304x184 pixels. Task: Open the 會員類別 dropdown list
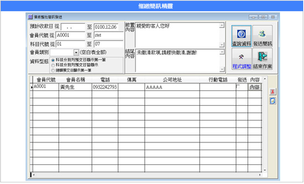pyautogui.click(x=76, y=52)
